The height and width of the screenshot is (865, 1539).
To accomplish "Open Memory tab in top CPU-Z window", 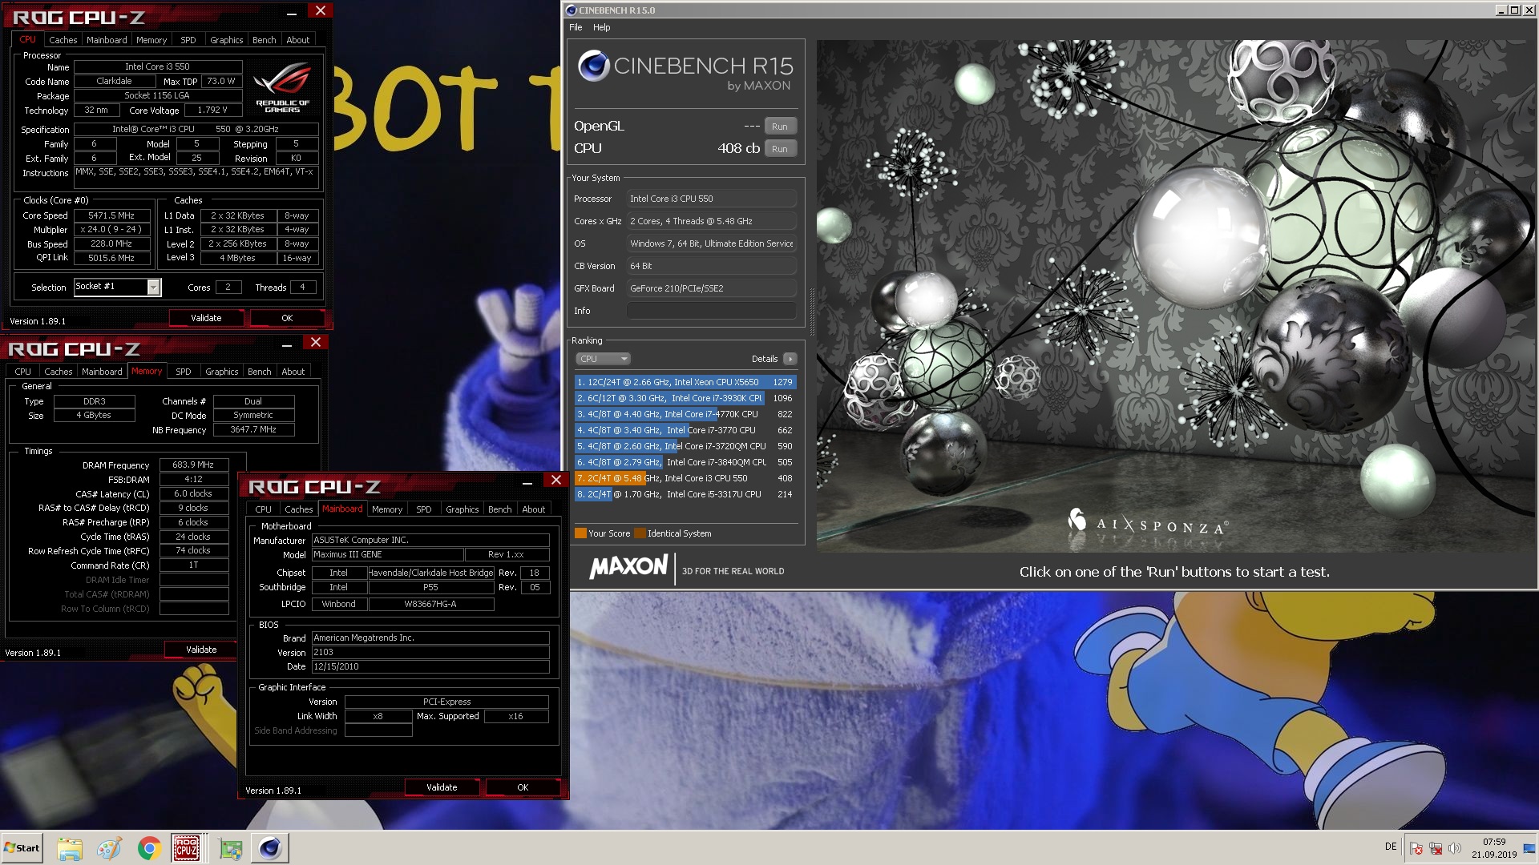I will 151,40.
